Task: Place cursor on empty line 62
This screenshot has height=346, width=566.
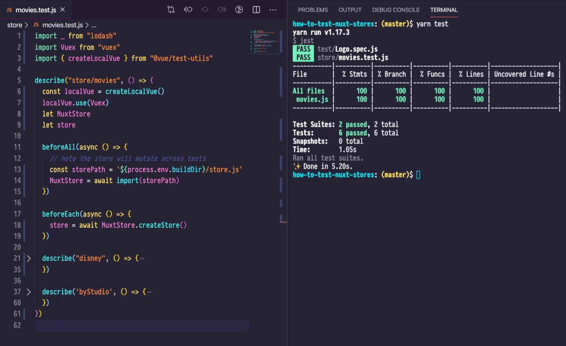Action: tap(141, 325)
